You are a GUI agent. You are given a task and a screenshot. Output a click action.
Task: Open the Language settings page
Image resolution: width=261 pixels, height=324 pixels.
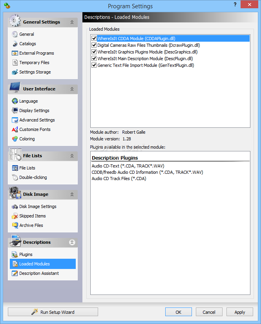click(29, 101)
